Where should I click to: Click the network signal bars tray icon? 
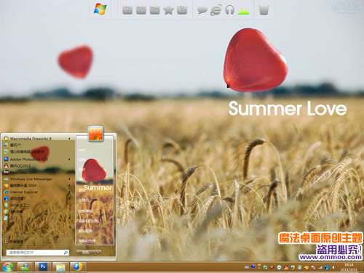(x=320, y=267)
